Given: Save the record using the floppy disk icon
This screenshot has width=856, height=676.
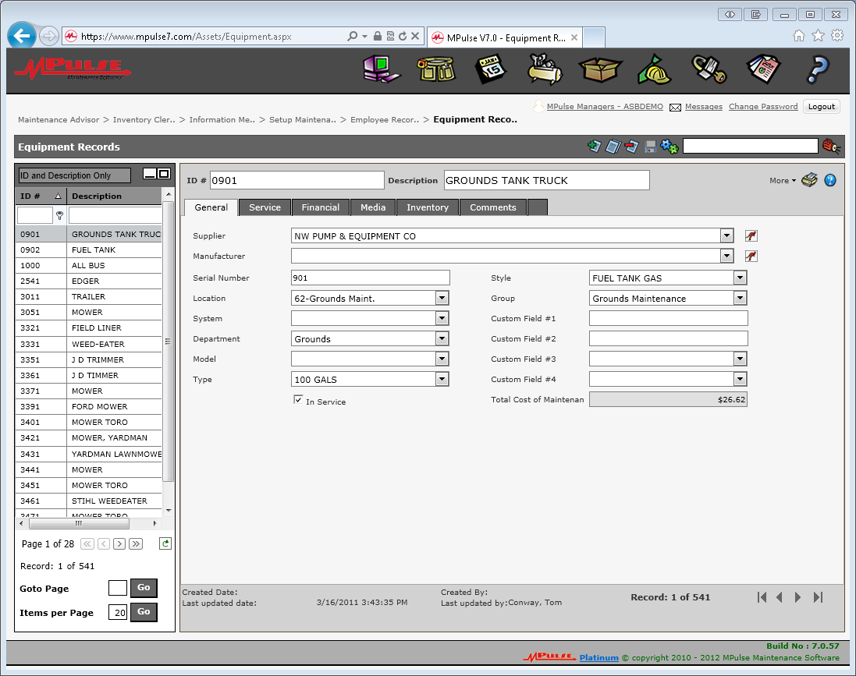Looking at the screenshot, I should coord(650,146).
